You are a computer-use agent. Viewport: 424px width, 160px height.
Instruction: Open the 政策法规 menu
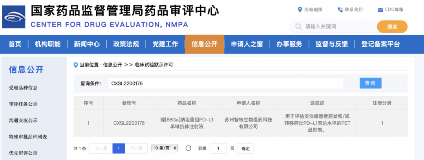(x=126, y=44)
